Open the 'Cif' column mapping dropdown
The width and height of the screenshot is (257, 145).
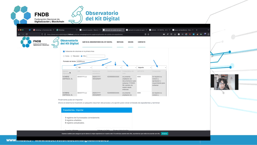coord(84,67)
